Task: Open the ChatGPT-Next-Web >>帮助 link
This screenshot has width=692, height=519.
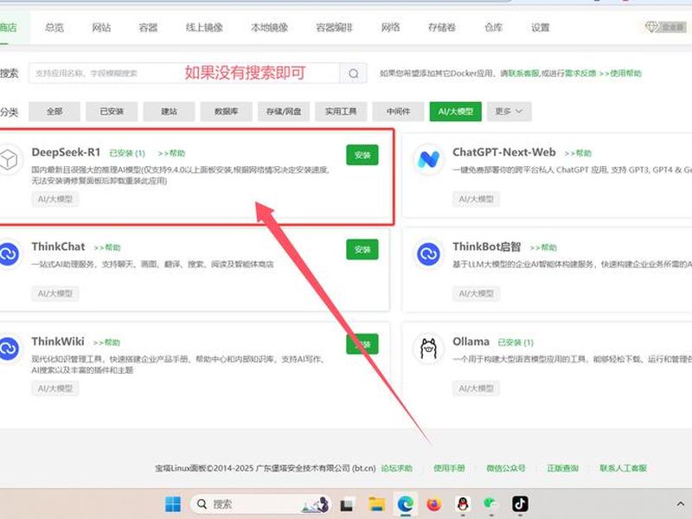Action: pyautogui.click(x=578, y=153)
